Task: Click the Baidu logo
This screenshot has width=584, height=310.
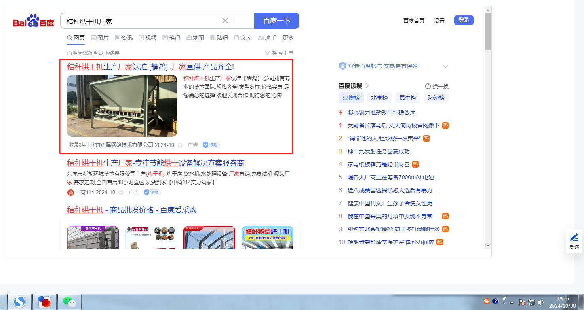Action: click(33, 21)
